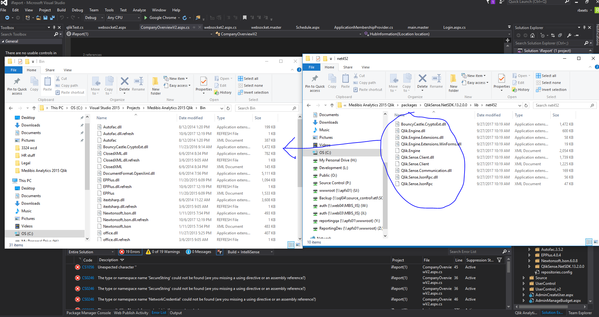Toggle 0 of 19 Warnings filter
The width and height of the screenshot is (599, 317).
163,252
